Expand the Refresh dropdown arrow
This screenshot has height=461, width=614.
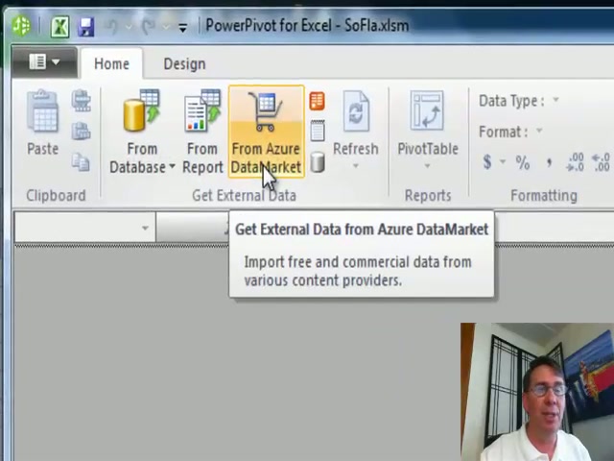point(356,166)
